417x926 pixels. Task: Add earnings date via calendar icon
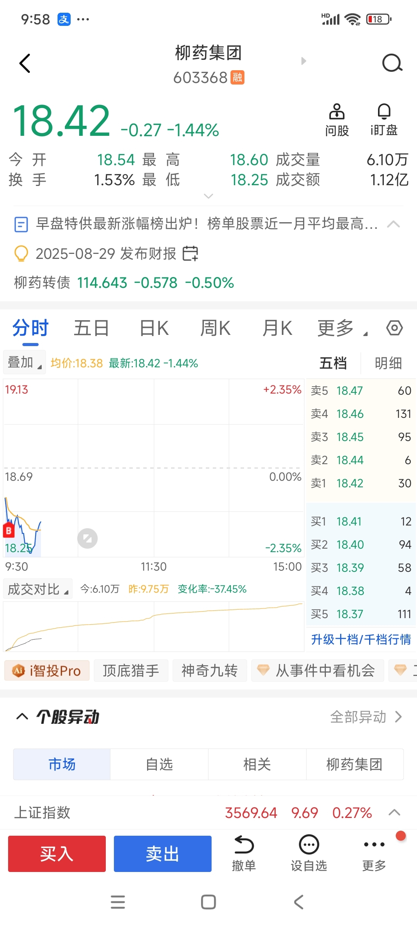click(190, 253)
